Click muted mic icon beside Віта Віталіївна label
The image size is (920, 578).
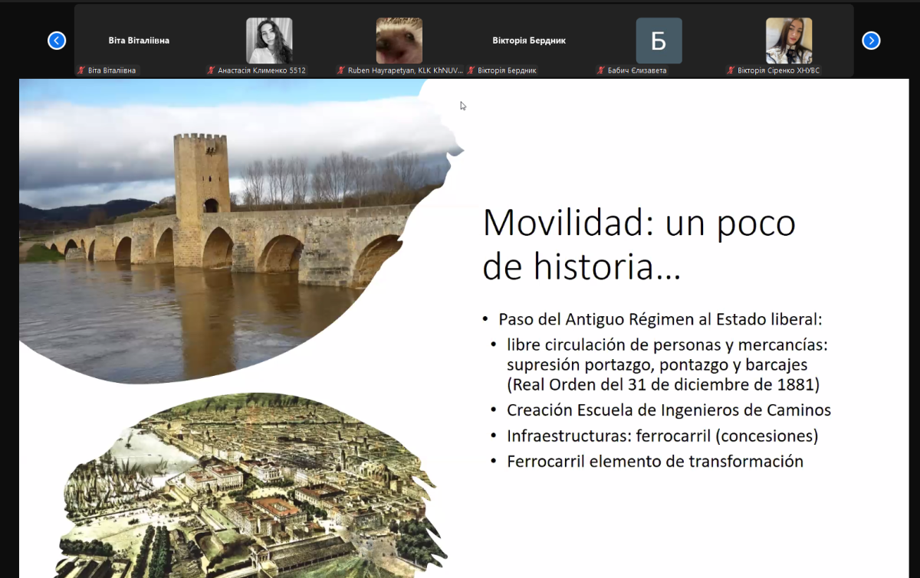coord(81,70)
